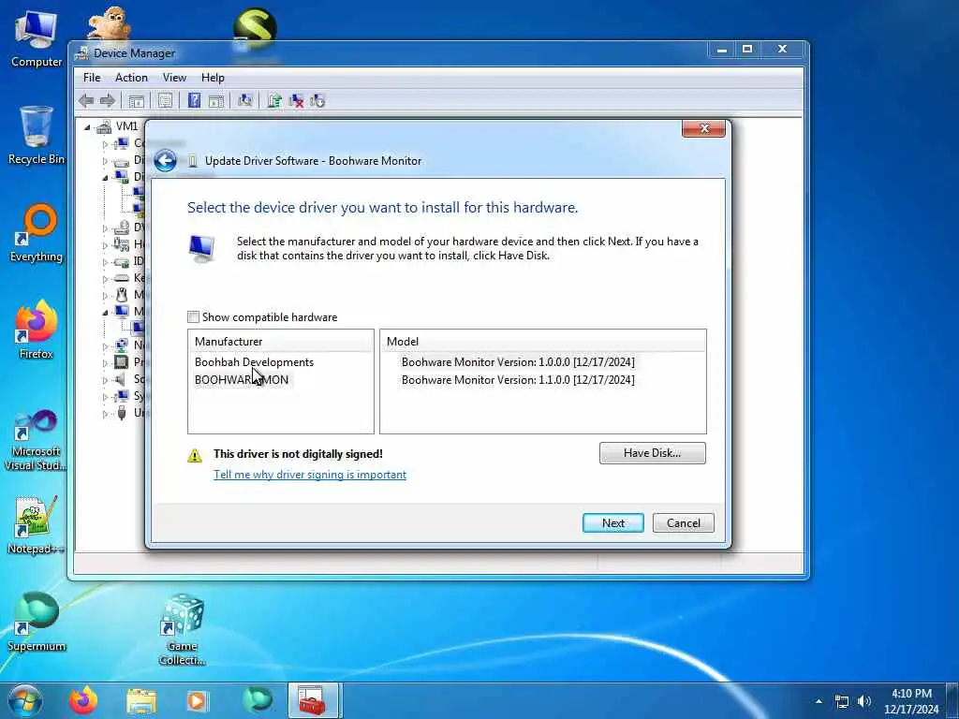Viewport: 959px width, 719px height.
Task: Click the Windows Start orb
Action: coord(24,700)
